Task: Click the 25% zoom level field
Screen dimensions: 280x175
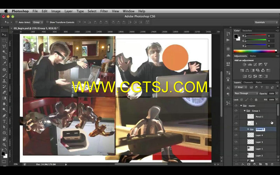Action: point(16,164)
